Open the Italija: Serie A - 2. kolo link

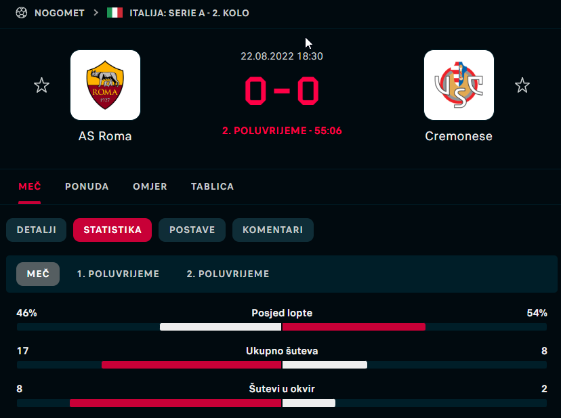click(189, 13)
